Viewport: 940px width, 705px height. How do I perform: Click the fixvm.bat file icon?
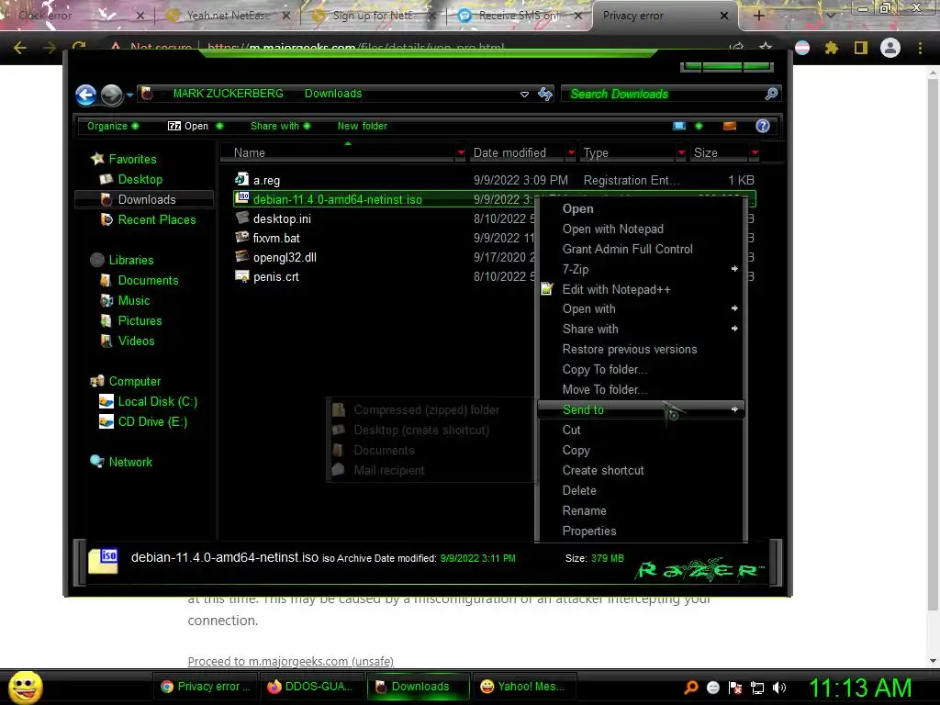[241, 238]
